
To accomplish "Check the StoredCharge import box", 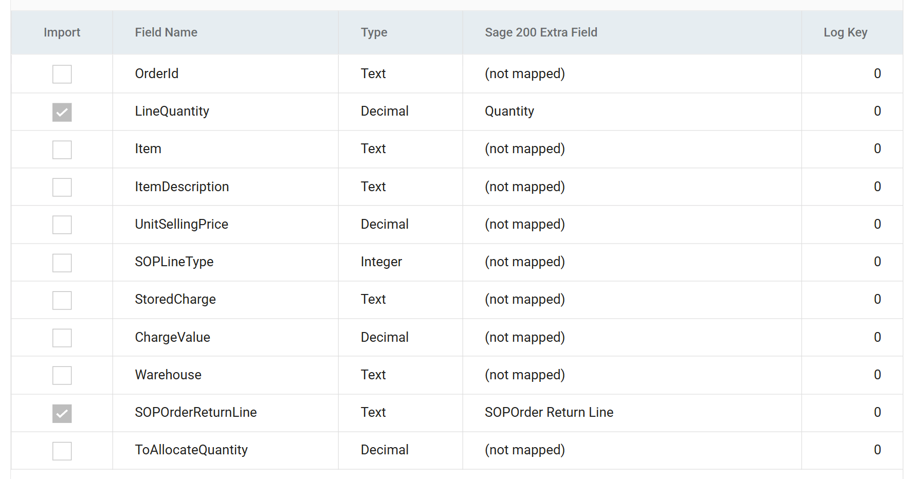I will 62,300.
